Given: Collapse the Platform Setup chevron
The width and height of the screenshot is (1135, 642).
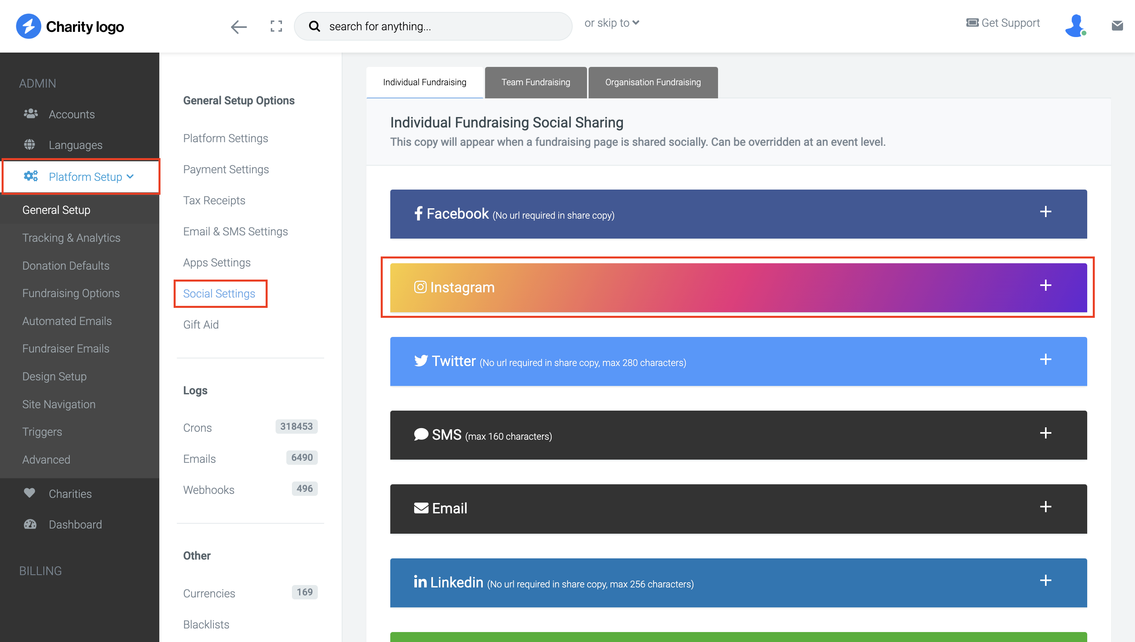Looking at the screenshot, I should (x=130, y=176).
